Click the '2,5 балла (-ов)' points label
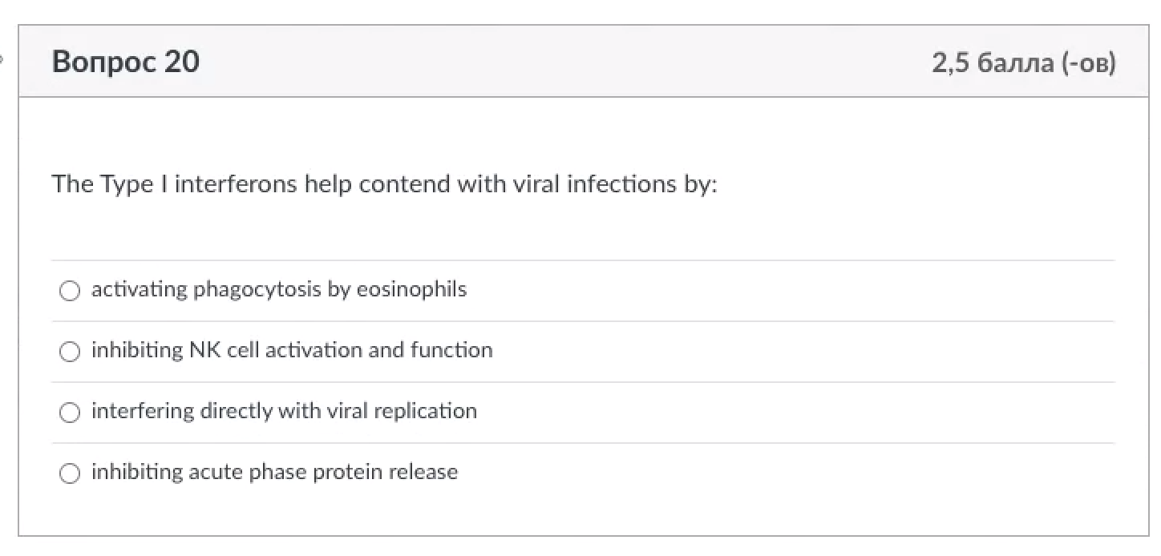This screenshot has width=1161, height=556. [1023, 62]
